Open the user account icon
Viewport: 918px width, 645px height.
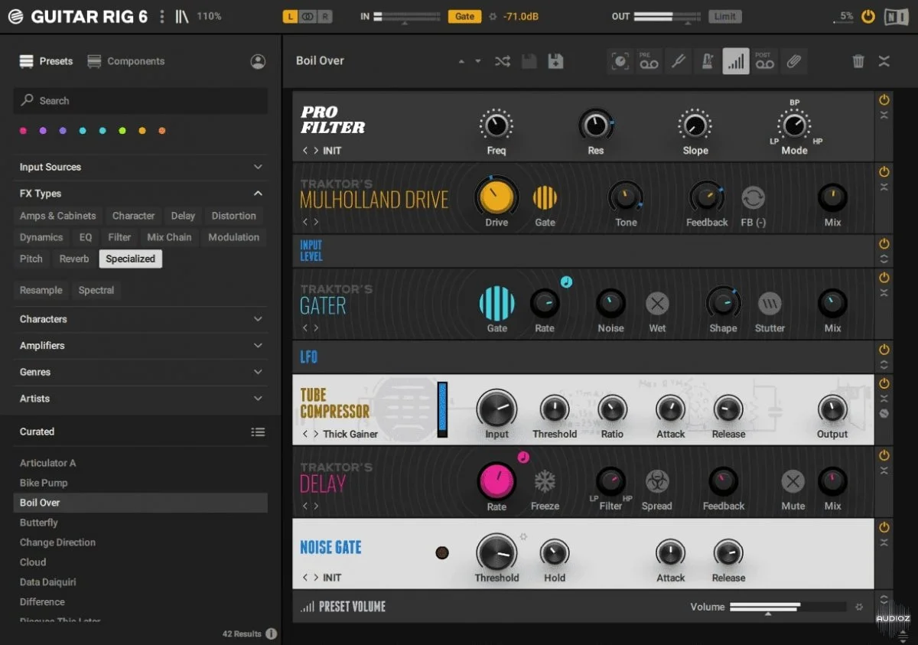click(x=258, y=61)
